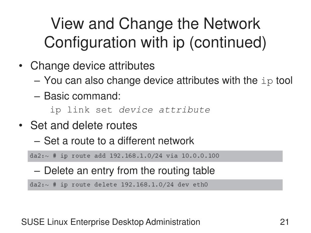Click the 'Basic command:' sub-bullet
311x233 pixels.
point(82,96)
